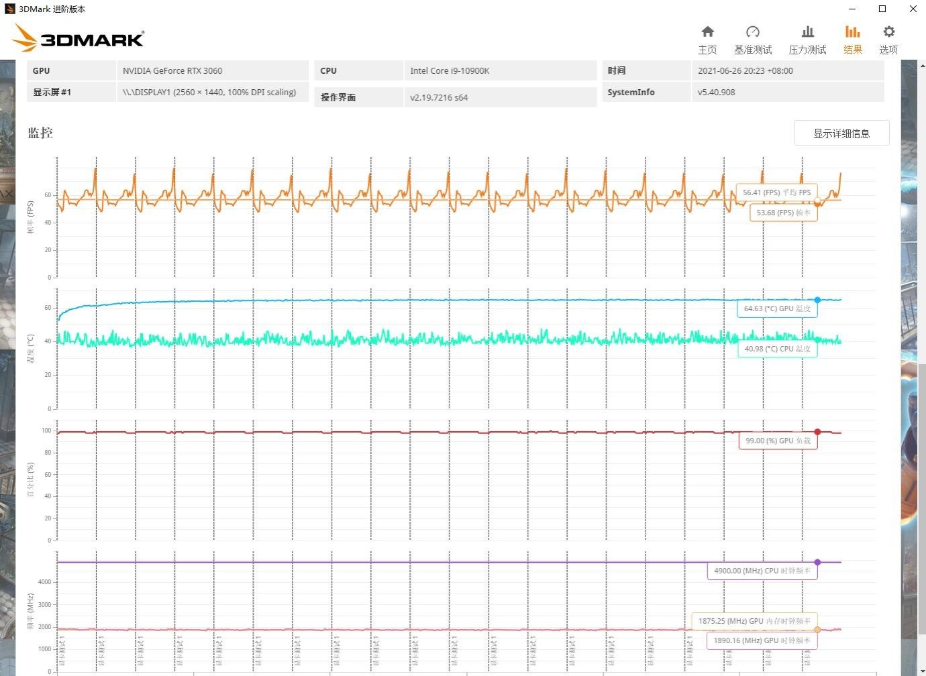The width and height of the screenshot is (926, 676).
Task: Click the 56.41 average FPS label
Action: pos(776,192)
